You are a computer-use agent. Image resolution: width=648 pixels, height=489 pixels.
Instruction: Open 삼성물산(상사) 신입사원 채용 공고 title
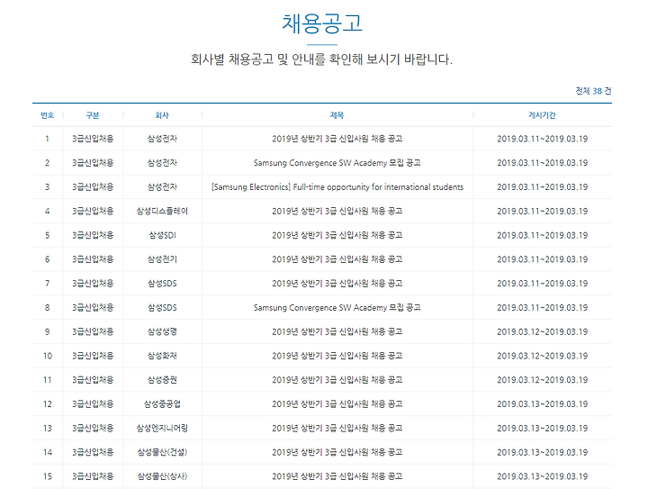tap(337, 476)
